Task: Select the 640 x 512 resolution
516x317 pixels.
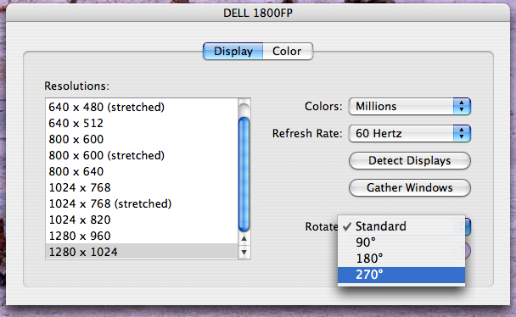Action: pyautogui.click(x=142, y=123)
